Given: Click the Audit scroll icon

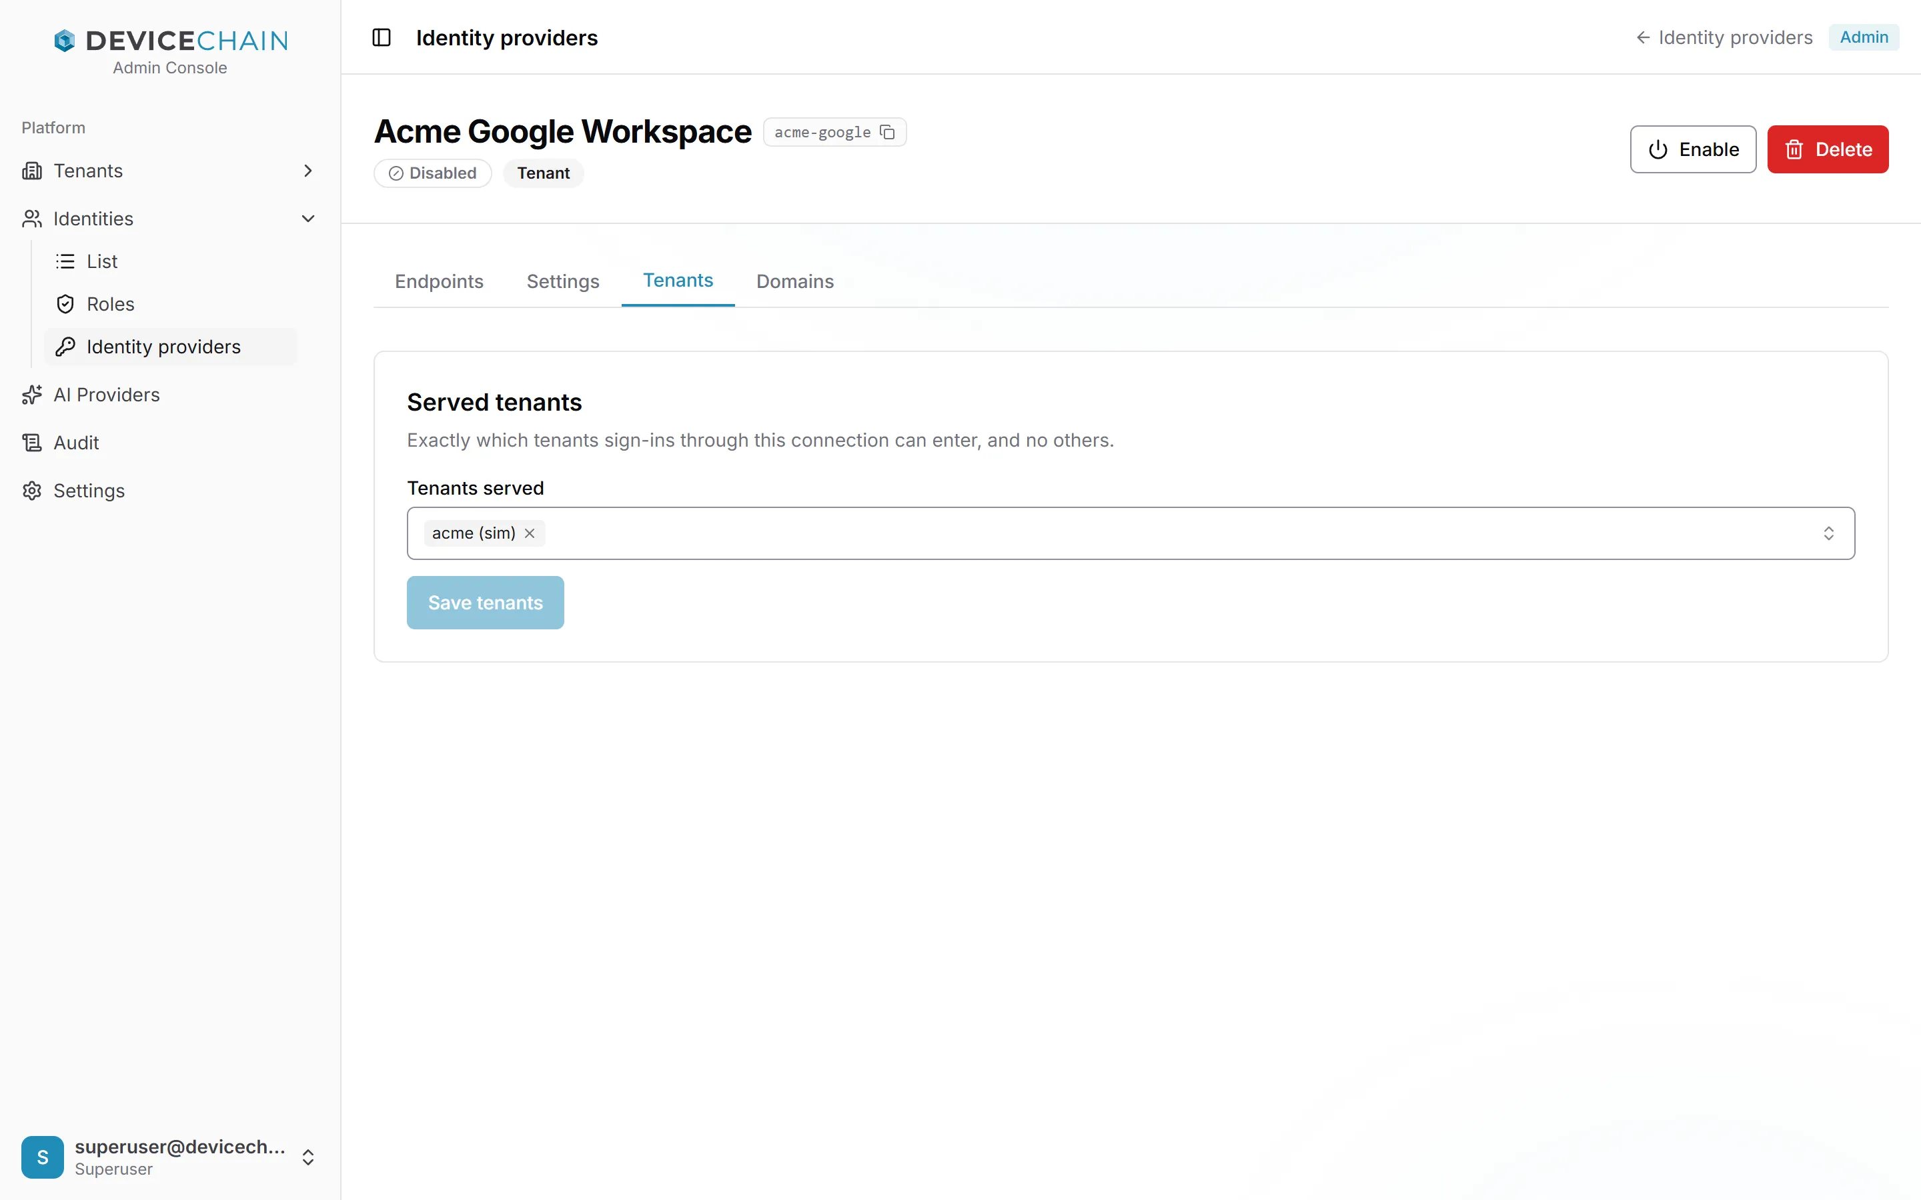Looking at the screenshot, I should 32,443.
